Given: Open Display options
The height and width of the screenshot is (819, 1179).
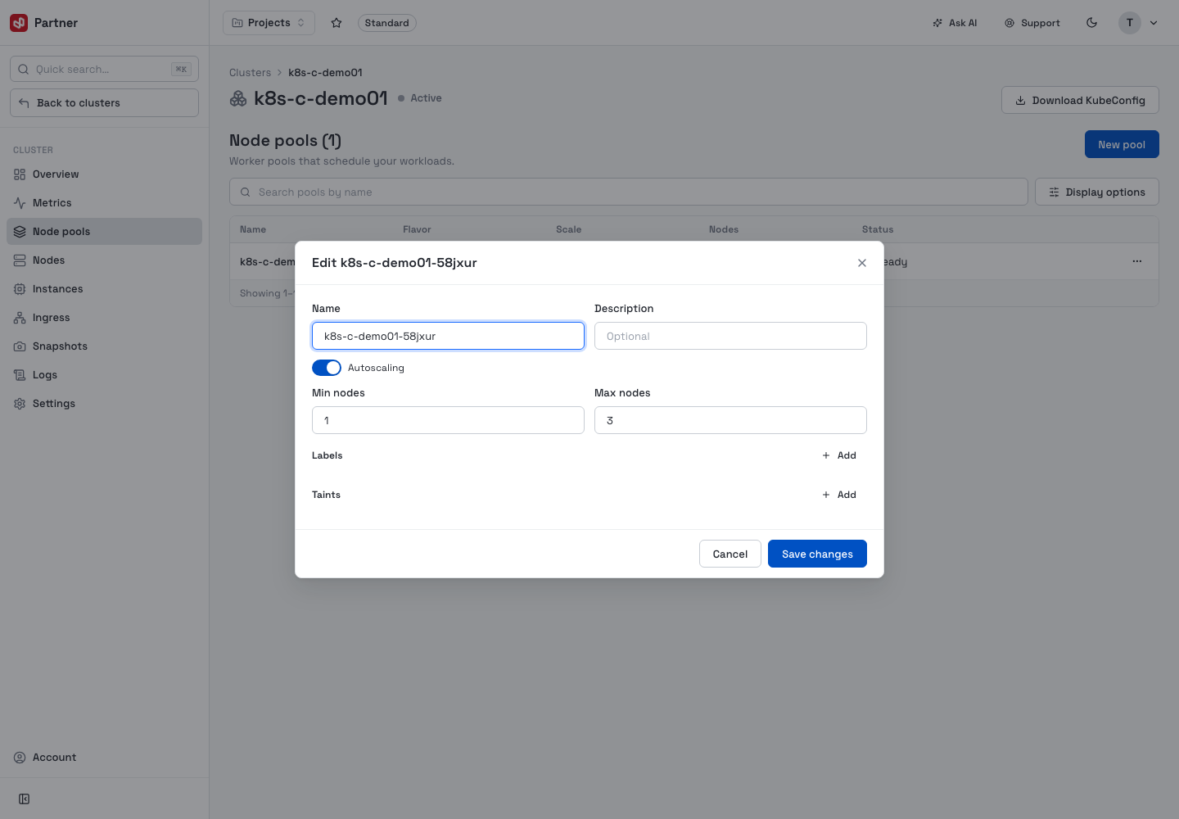Looking at the screenshot, I should [1097, 192].
